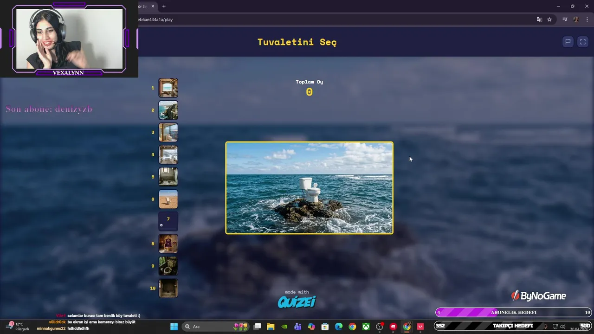Click the 'Tuvaletini Seç' title
Viewport: 594px width, 334px height.
tap(297, 42)
